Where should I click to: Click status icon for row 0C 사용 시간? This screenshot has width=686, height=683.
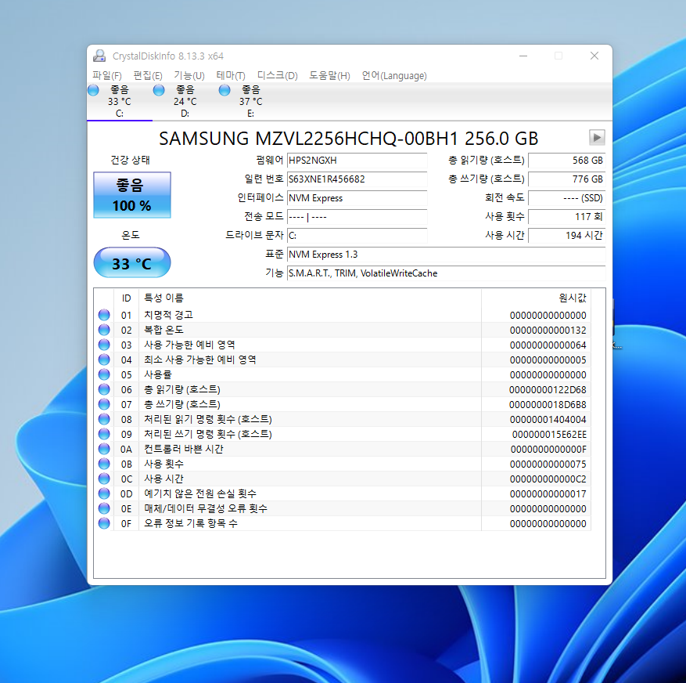(104, 479)
